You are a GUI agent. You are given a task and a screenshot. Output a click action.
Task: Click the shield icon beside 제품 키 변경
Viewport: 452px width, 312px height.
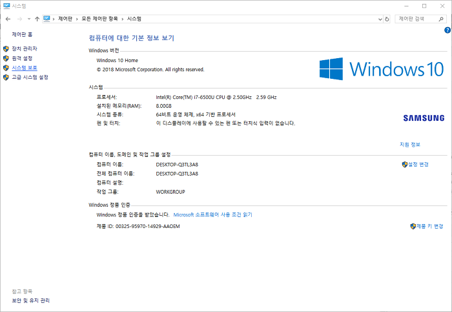[x=413, y=226]
